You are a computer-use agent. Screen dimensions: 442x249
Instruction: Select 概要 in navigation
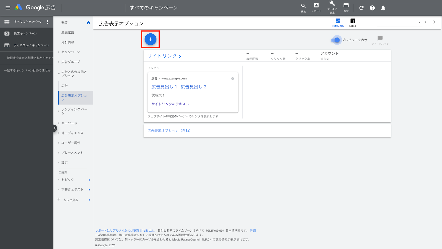coord(65,23)
